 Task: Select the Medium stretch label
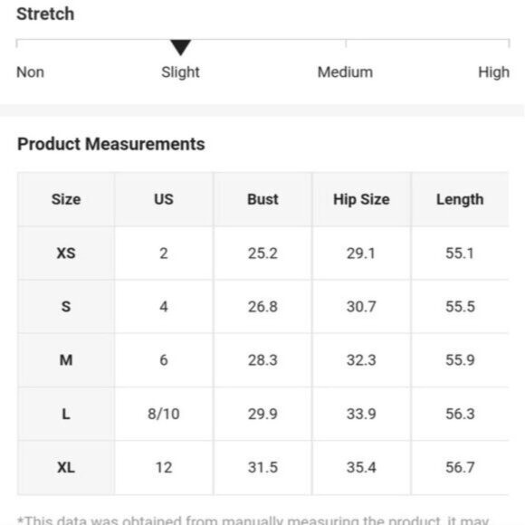tap(345, 72)
